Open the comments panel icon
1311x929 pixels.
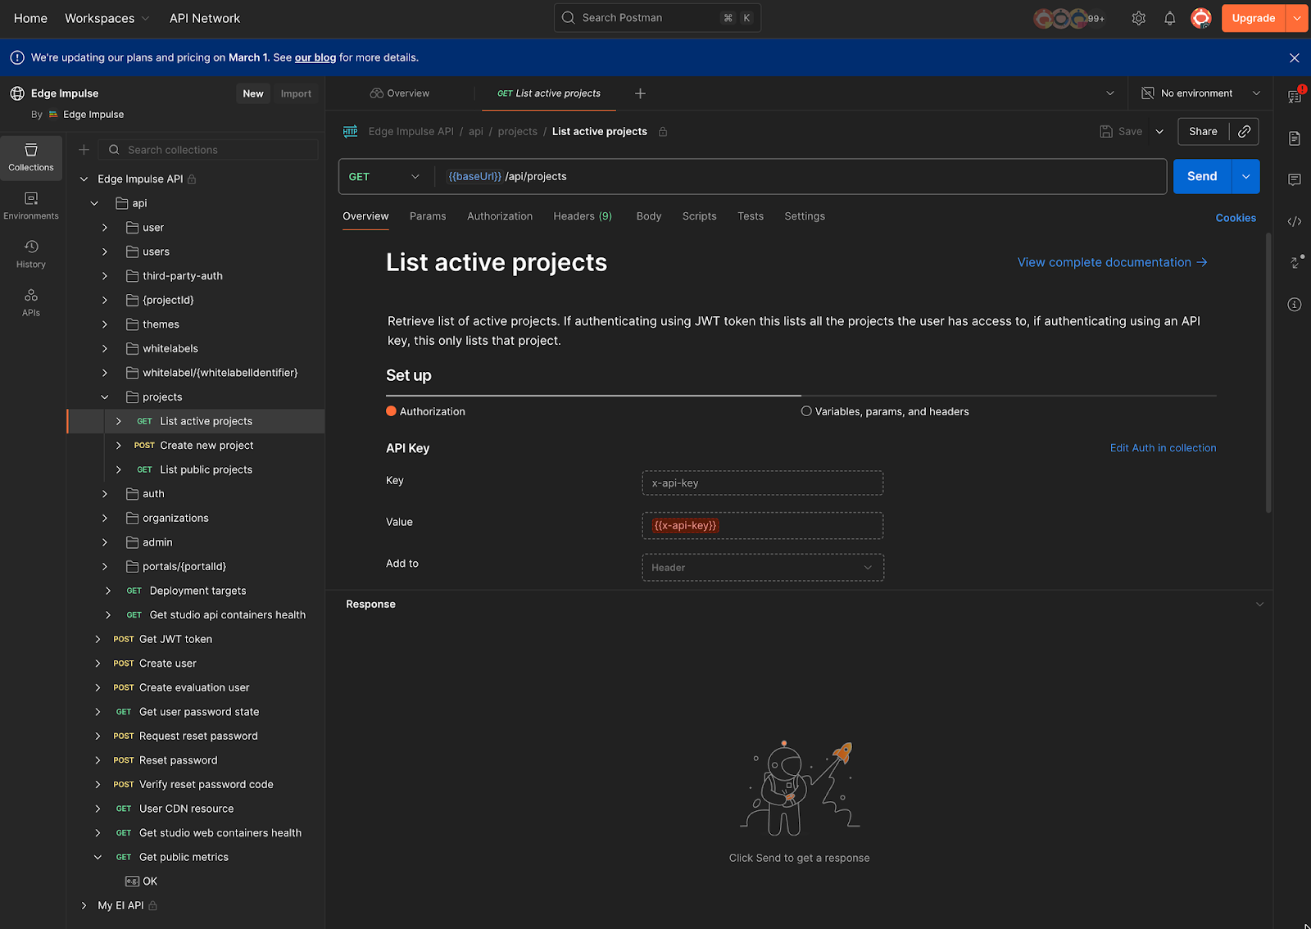tap(1295, 179)
